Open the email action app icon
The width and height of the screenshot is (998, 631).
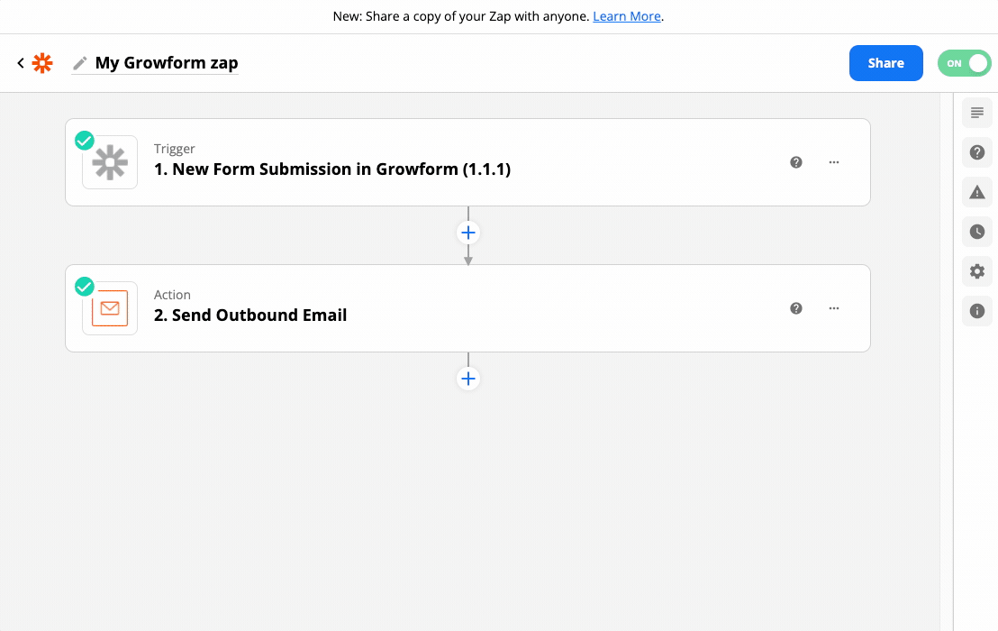[110, 308]
